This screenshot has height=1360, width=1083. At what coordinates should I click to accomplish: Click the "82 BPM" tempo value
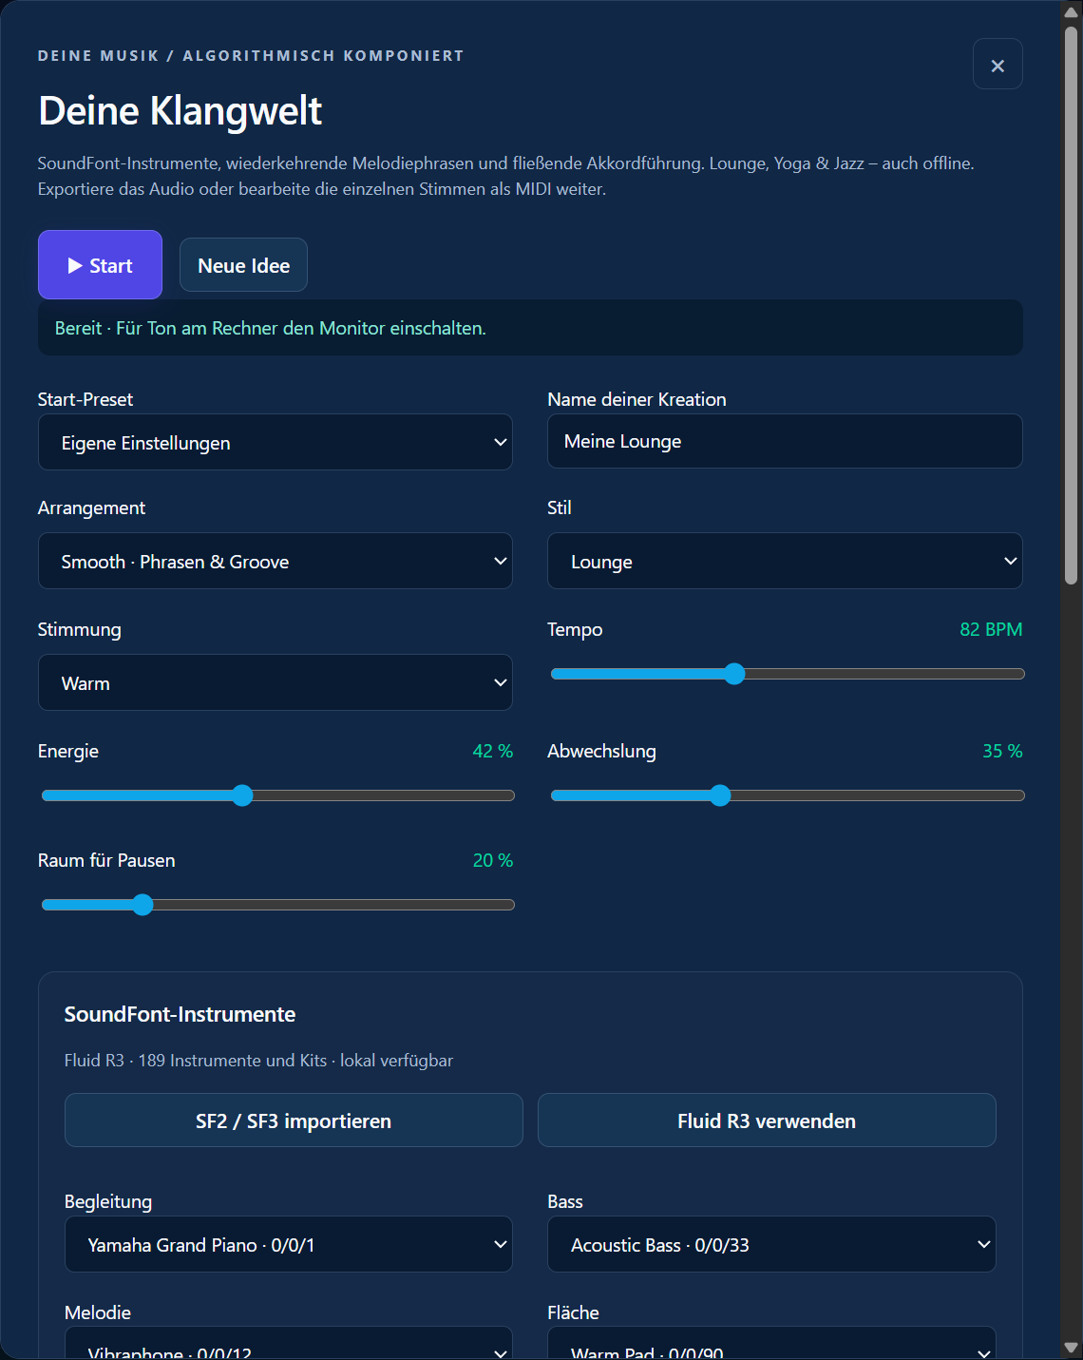click(x=991, y=629)
